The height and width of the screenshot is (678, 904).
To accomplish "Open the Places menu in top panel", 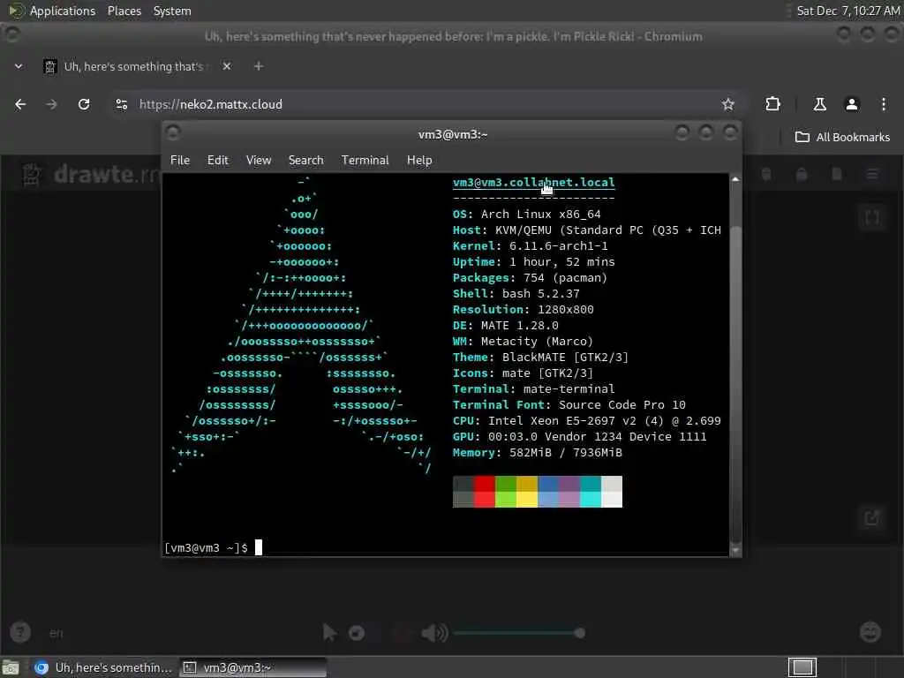I will pos(124,11).
